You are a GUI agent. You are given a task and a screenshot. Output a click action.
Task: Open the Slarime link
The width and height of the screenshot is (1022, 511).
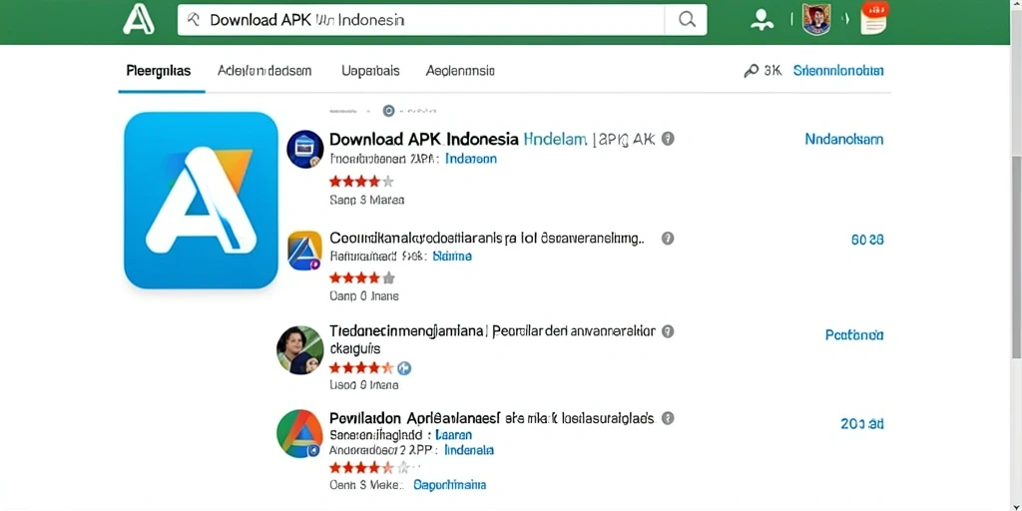[452, 256]
